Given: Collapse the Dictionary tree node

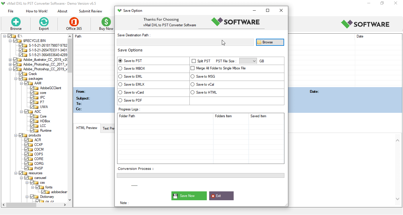Looking at the screenshot, I should point(27,197).
